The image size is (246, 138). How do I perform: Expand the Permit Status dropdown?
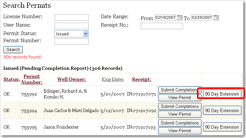(x=85, y=34)
